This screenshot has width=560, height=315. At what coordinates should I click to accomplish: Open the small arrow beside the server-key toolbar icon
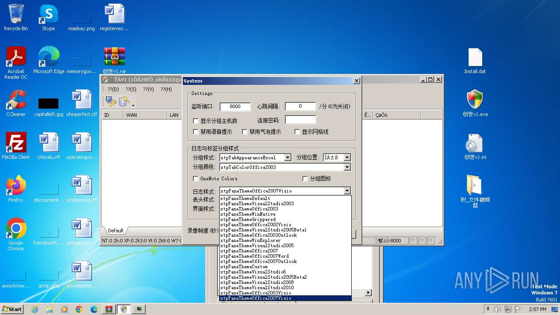(x=133, y=105)
